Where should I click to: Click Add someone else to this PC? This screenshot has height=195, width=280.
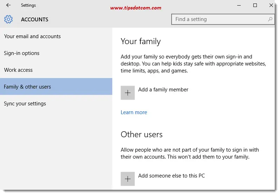click(x=172, y=176)
